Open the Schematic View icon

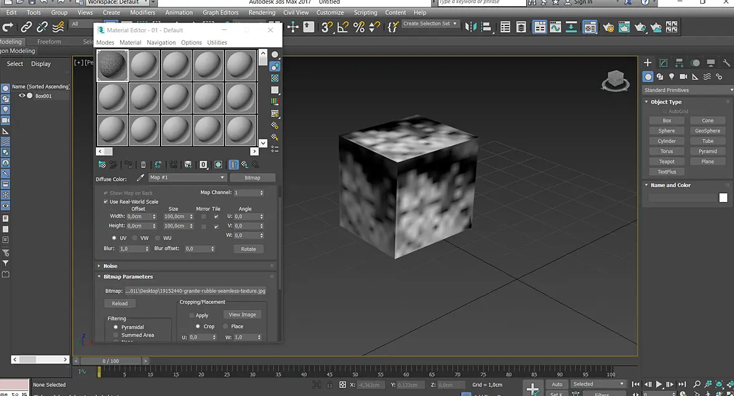[571, 27]
